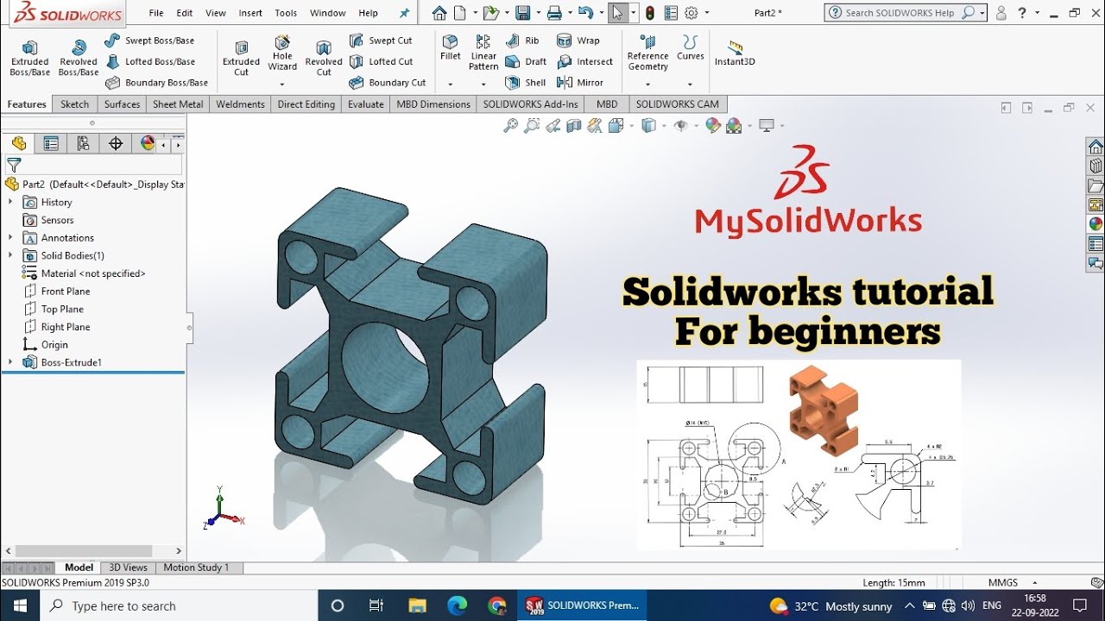Viewport: 1105px width, 621px height.
Task: Select the Wrap feature
Action: pyautogui.click(x=578, y=41)
